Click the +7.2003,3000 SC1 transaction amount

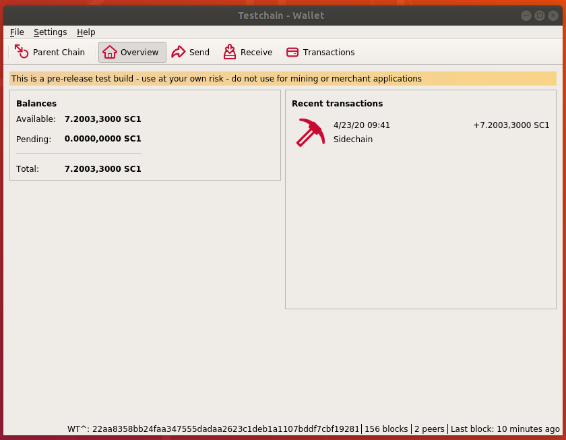click(511, 125)
